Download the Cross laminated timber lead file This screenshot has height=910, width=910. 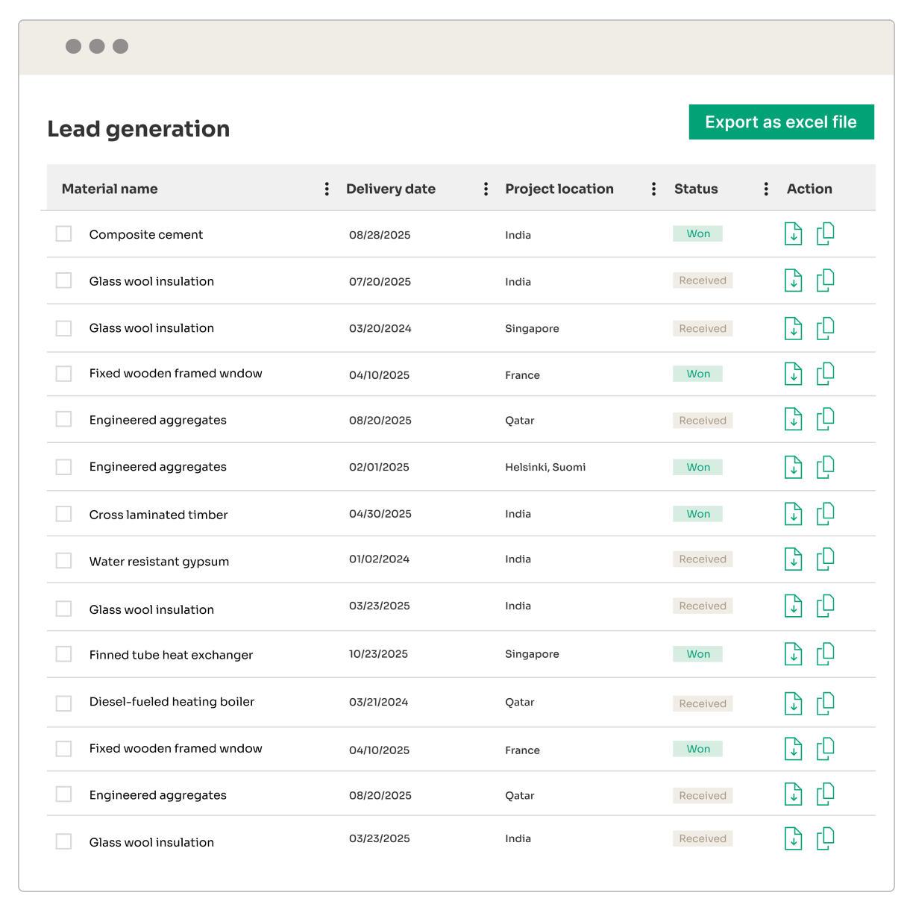(x=793, y=513)
